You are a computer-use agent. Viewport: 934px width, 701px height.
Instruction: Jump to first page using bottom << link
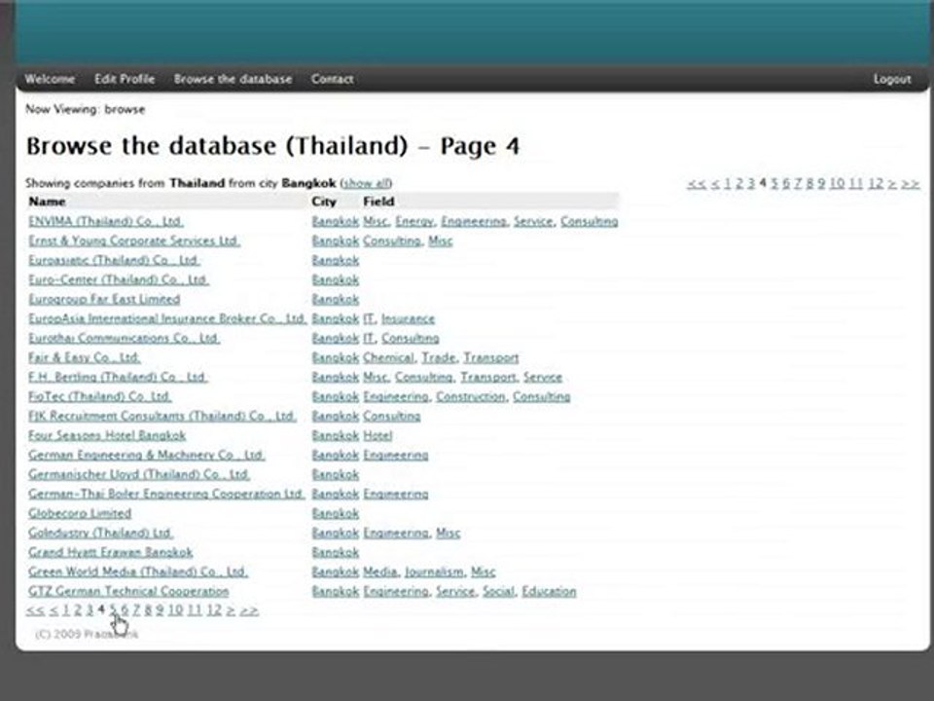[35, 610]
